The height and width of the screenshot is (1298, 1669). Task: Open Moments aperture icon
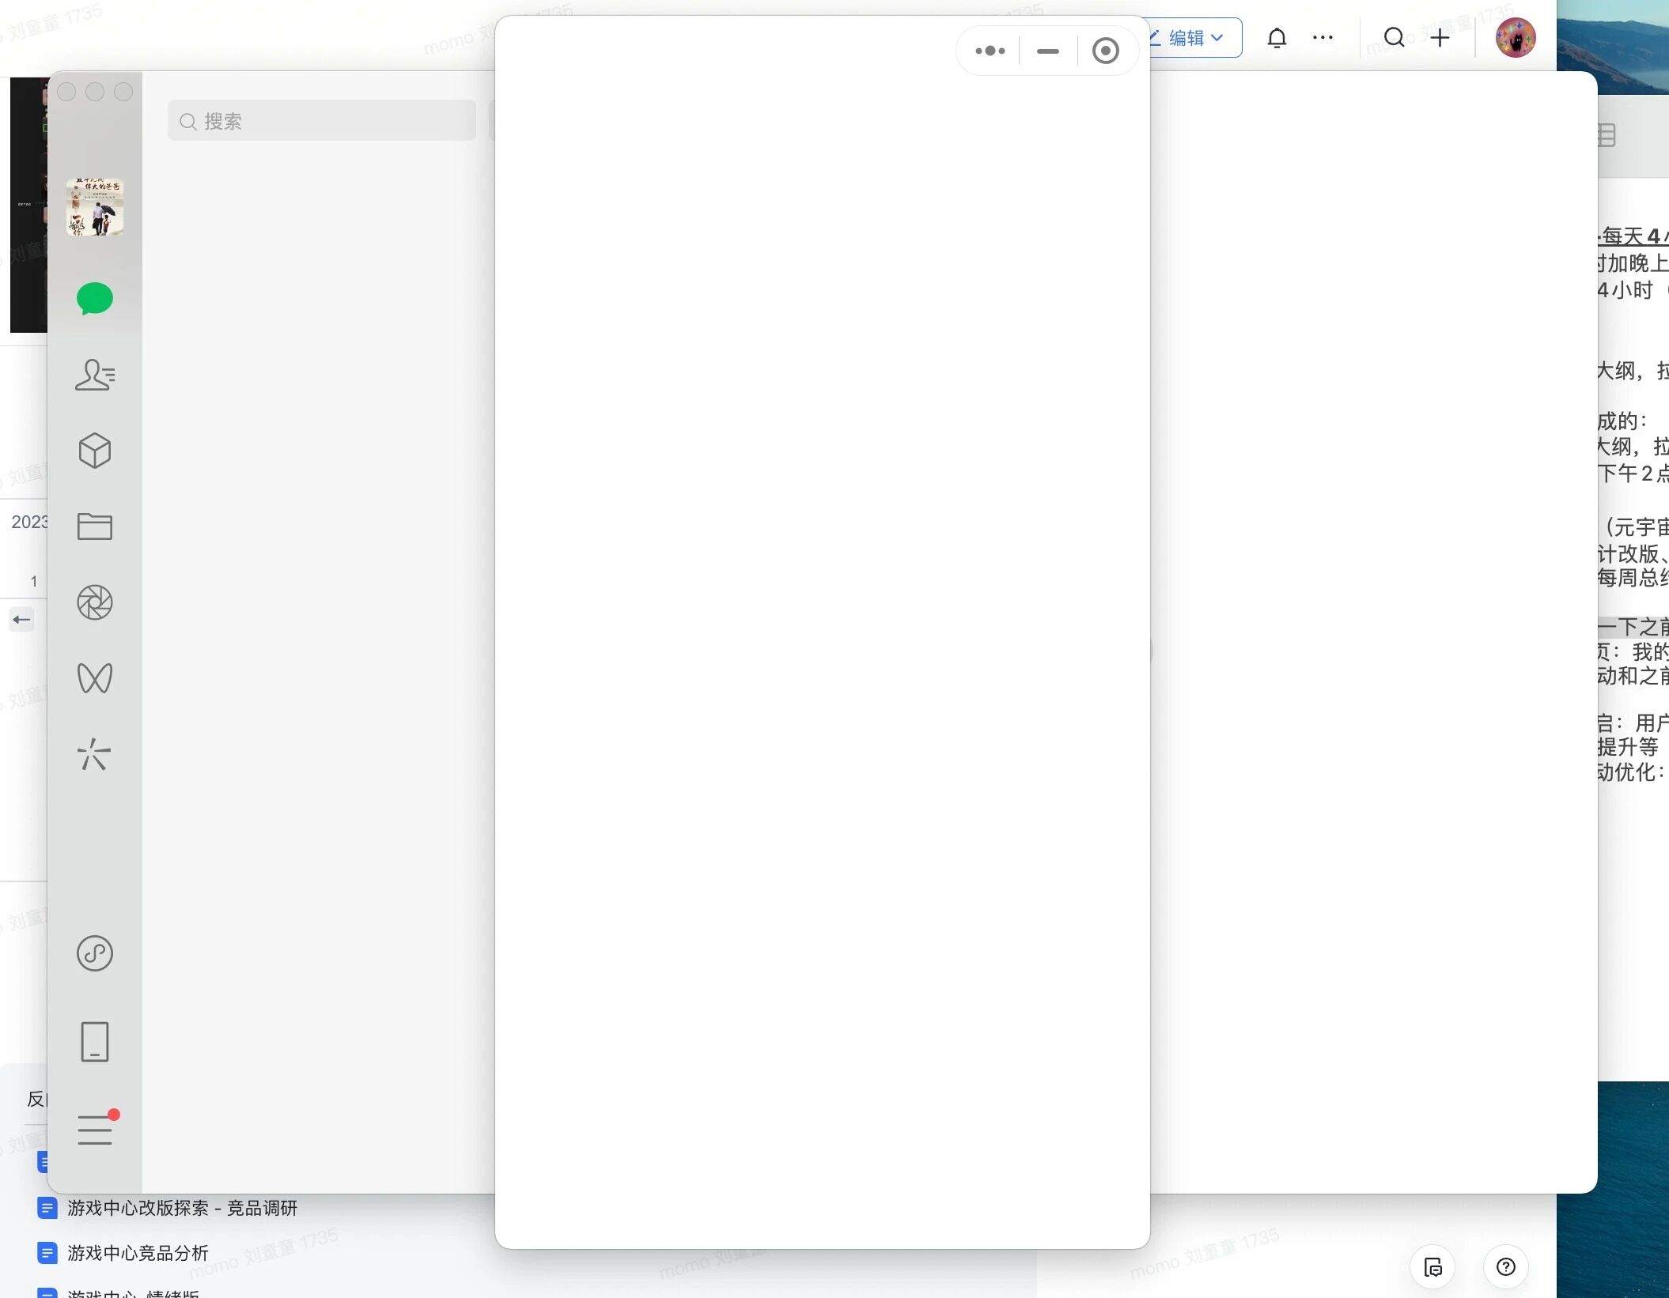coord(94,602)
